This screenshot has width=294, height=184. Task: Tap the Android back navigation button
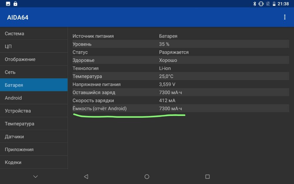coord(86,176)
